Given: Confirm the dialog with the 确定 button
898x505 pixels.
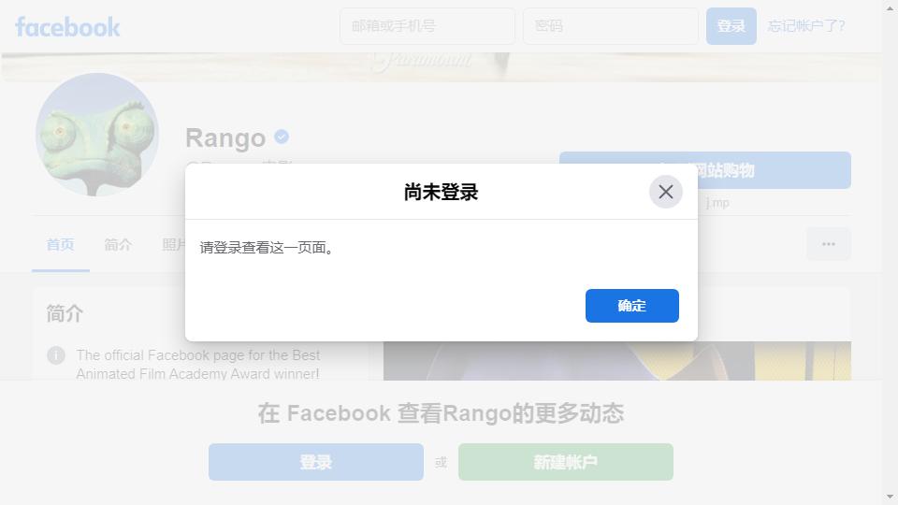Looking at the screenshot, I should [631, 306].
